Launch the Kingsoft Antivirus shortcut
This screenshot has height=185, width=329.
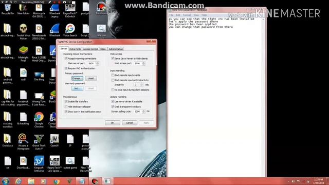click(x=39, y=164)
